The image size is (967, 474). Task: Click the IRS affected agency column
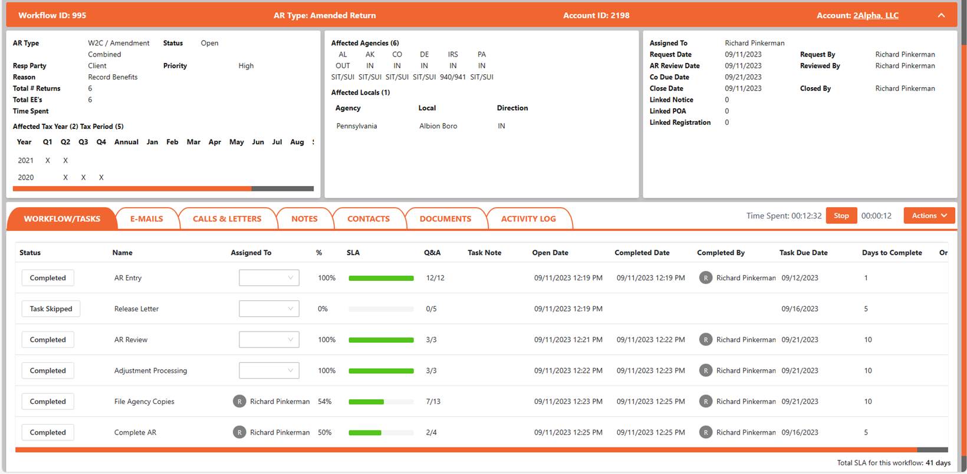tap(453, 65)
